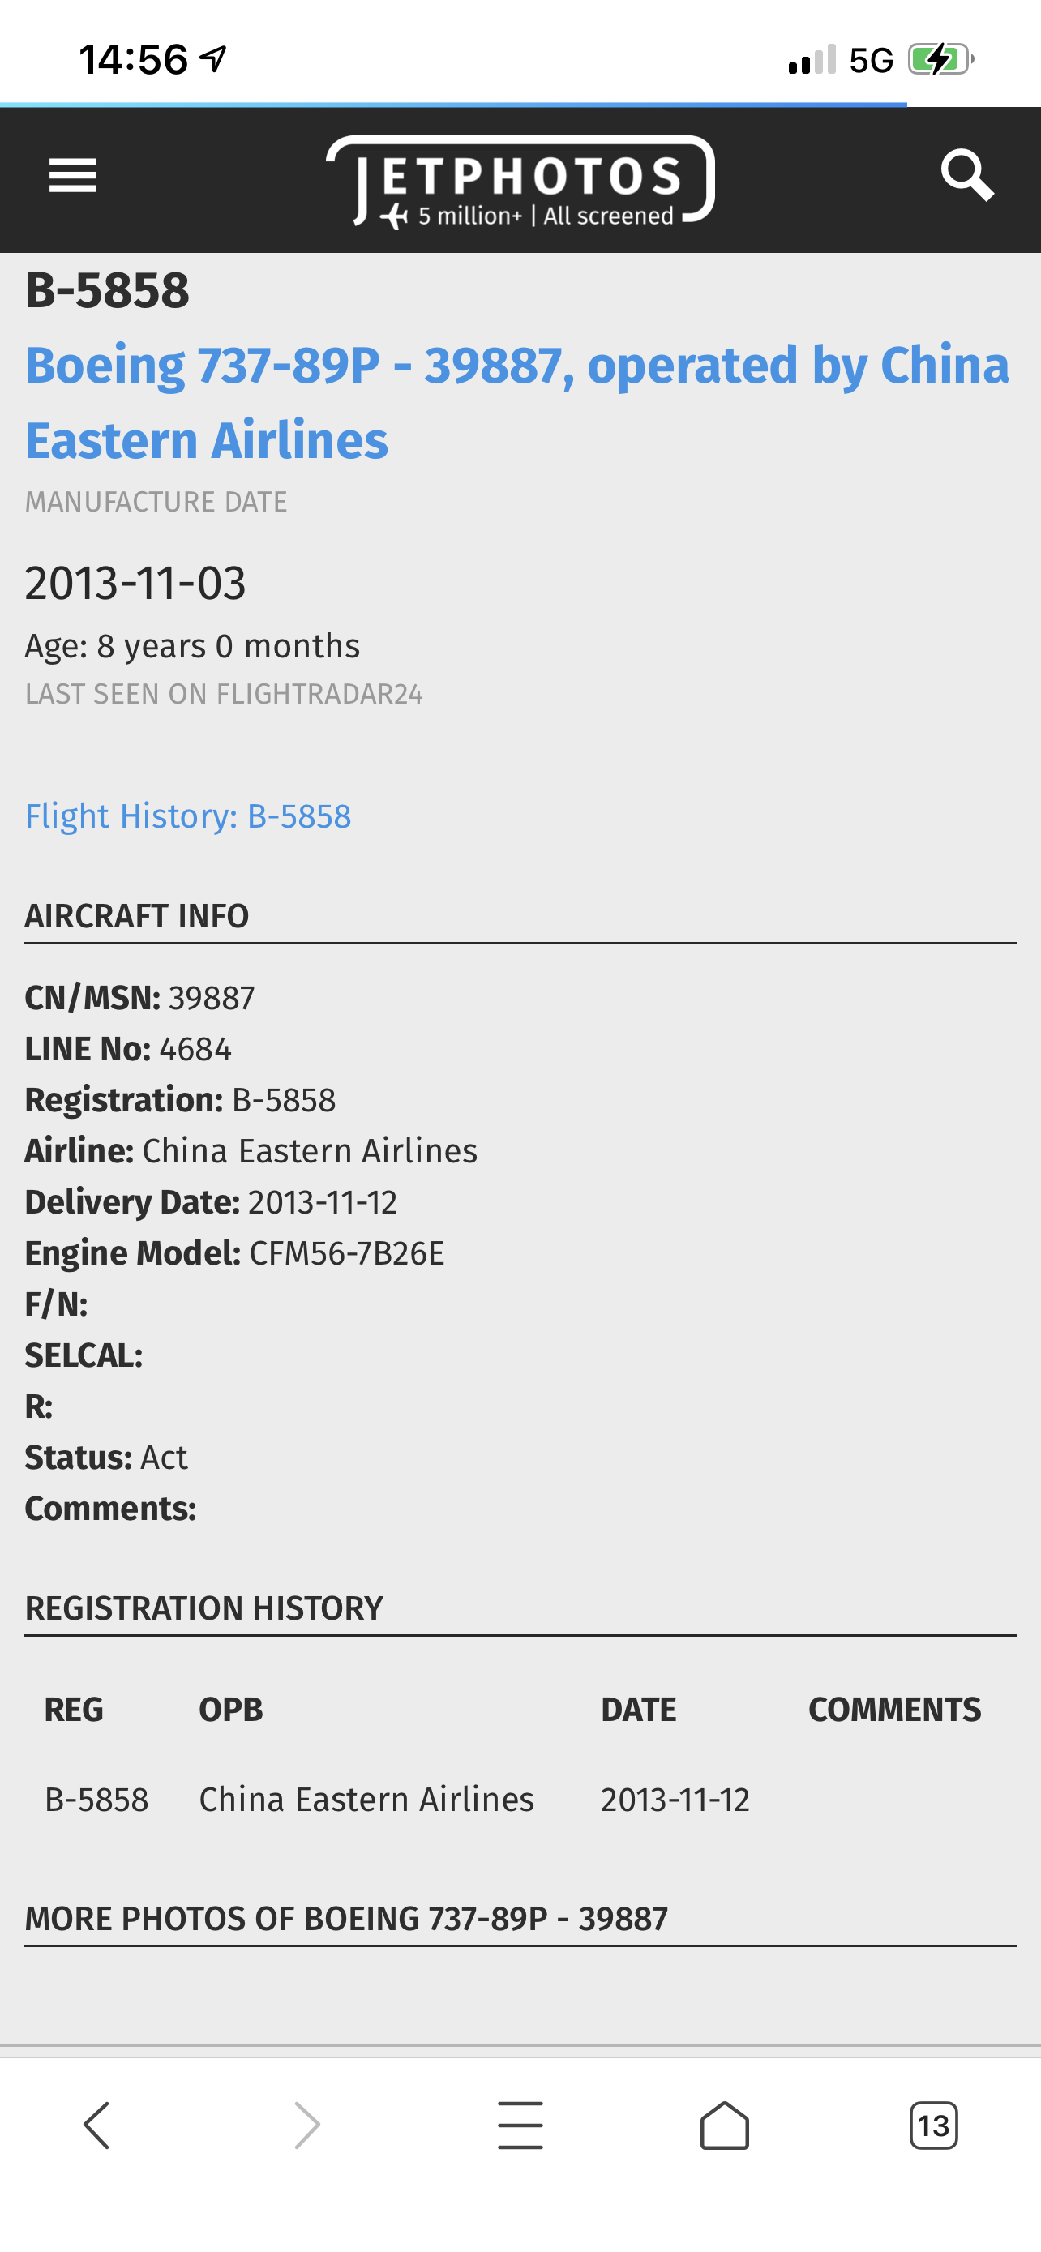The image size is (1041, 2252).
Task: Tap the B-5858 registration heading
Action: pos(107,290)
